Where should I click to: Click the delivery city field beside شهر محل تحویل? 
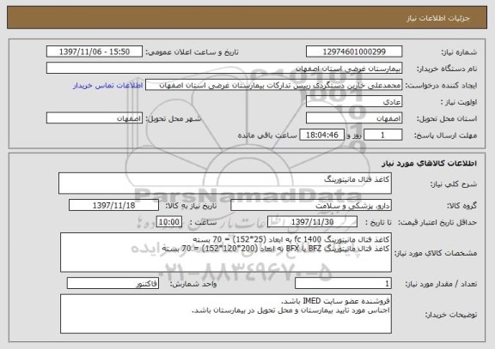[x=95, y=118]
